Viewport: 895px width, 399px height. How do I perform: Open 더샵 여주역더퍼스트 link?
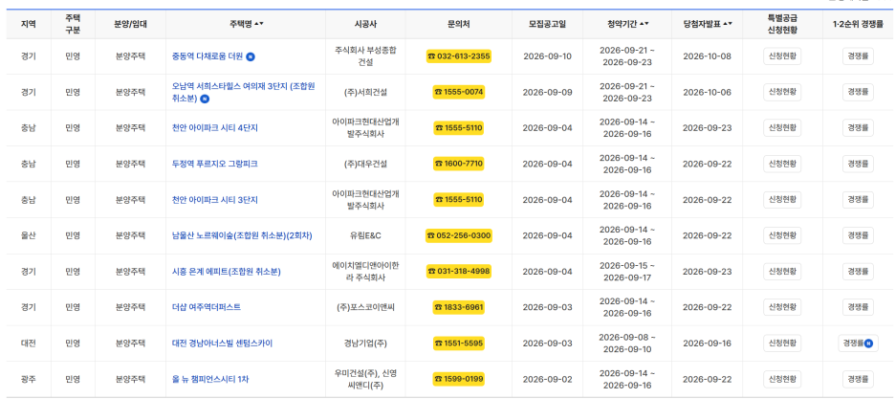coord(206,307)
